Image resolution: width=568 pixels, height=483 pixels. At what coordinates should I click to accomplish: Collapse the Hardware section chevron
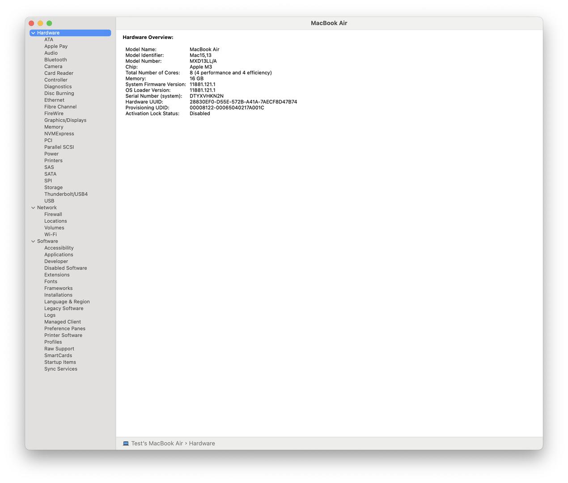pyautogui.click(x=33, y=33)
